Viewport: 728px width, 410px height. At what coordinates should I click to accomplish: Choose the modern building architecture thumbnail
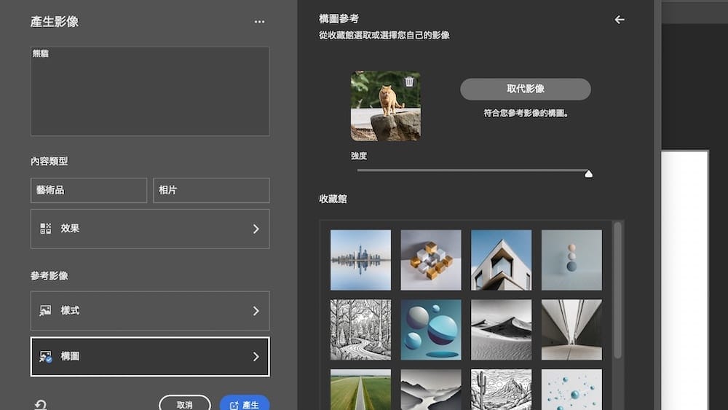[501, 260]
